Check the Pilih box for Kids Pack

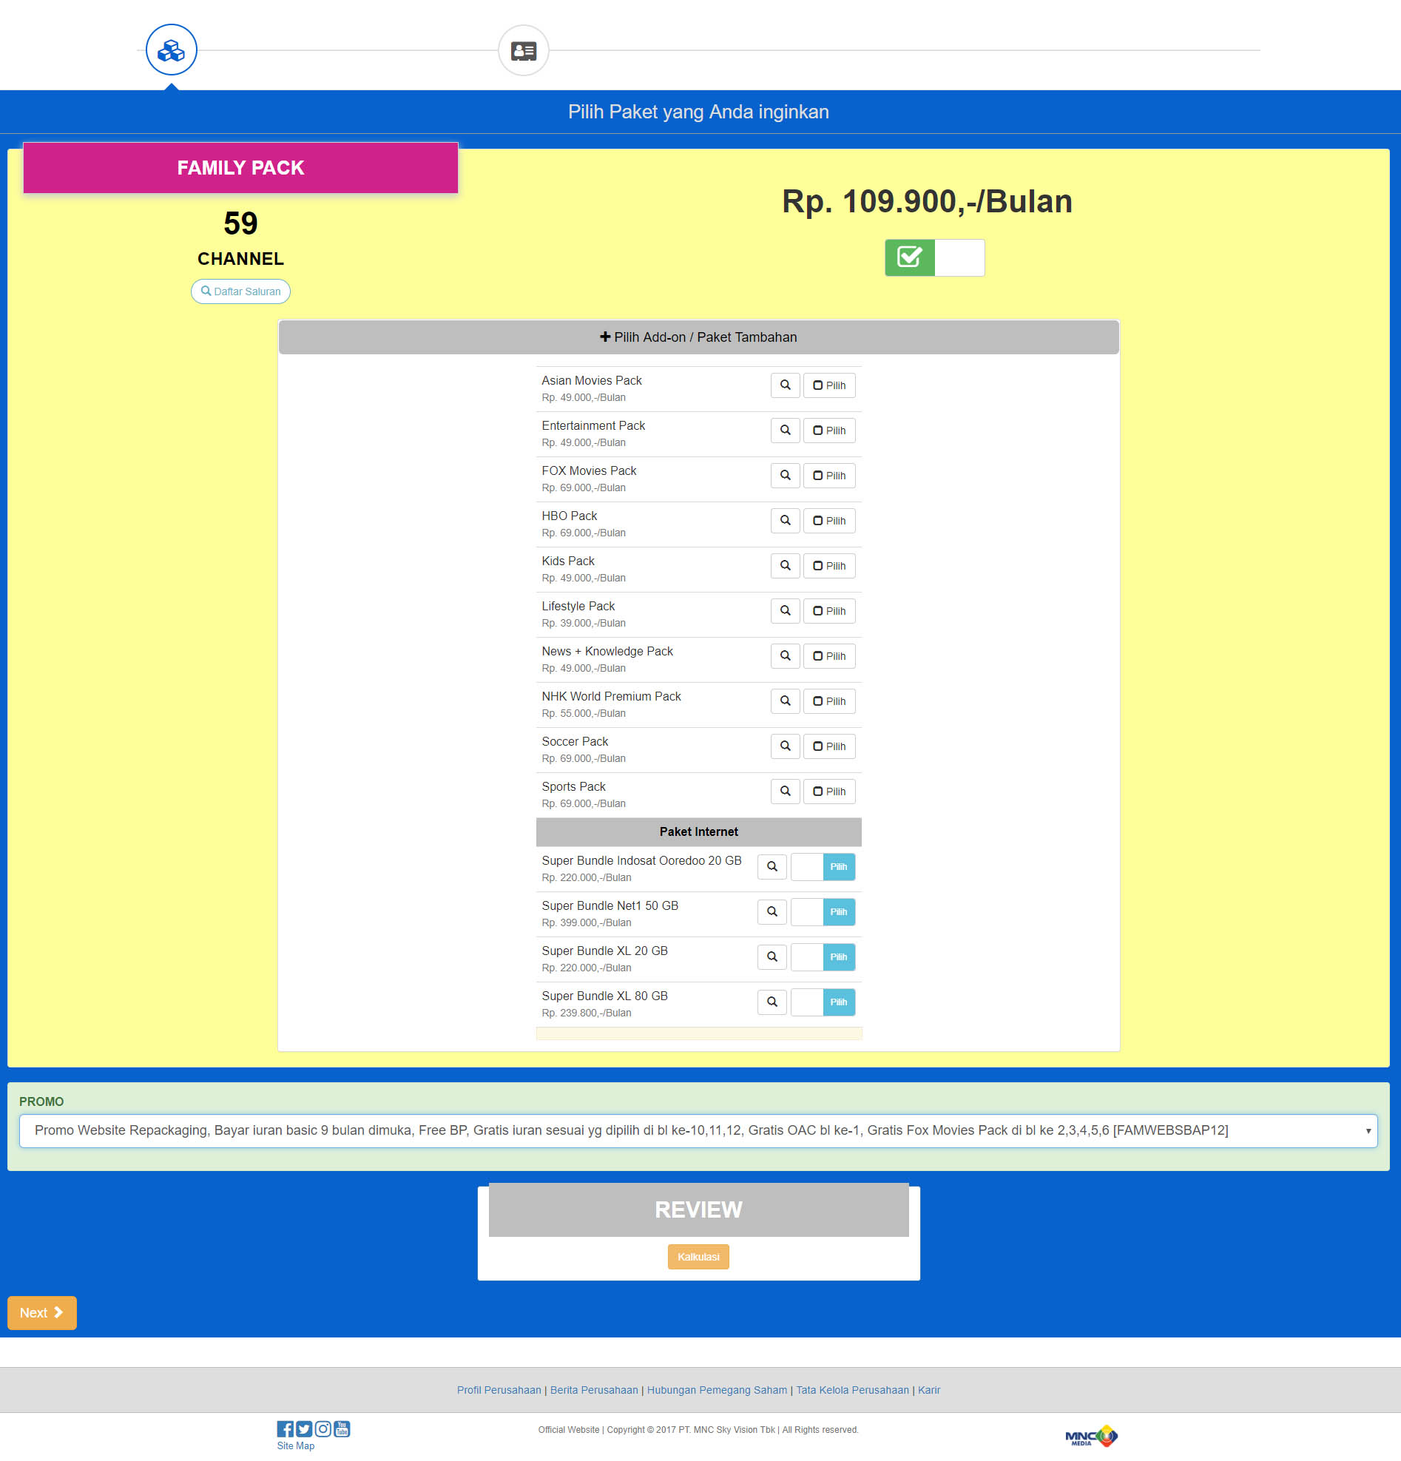828,566
